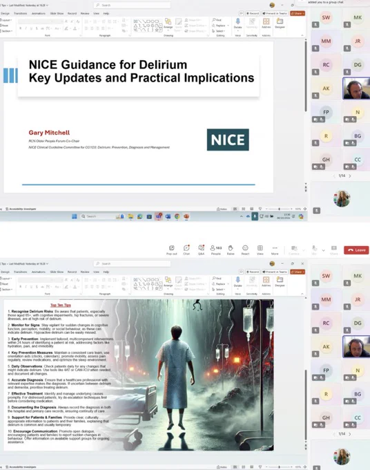The image size is (370, 470).
Task: Show hidden system tray icons
Action: coord(242,216)
